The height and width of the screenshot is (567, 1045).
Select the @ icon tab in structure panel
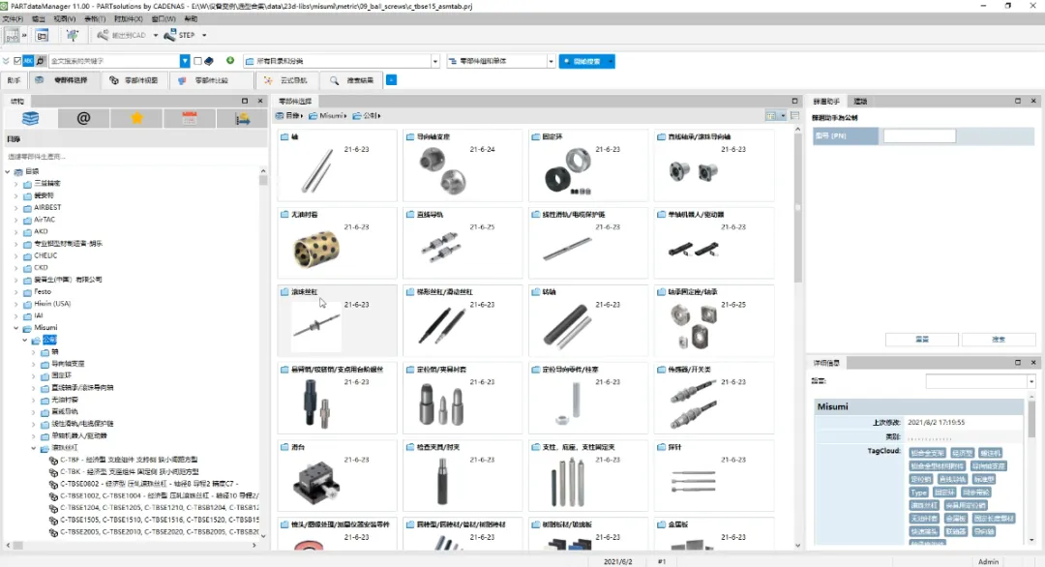pos(83,119)
